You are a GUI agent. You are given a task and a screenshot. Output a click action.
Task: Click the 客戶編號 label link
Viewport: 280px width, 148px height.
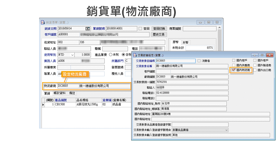pos(50,35)
